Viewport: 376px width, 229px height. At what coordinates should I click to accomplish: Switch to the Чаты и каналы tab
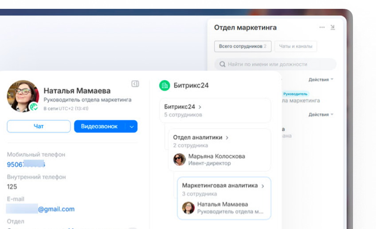click(x=295, y=46)
